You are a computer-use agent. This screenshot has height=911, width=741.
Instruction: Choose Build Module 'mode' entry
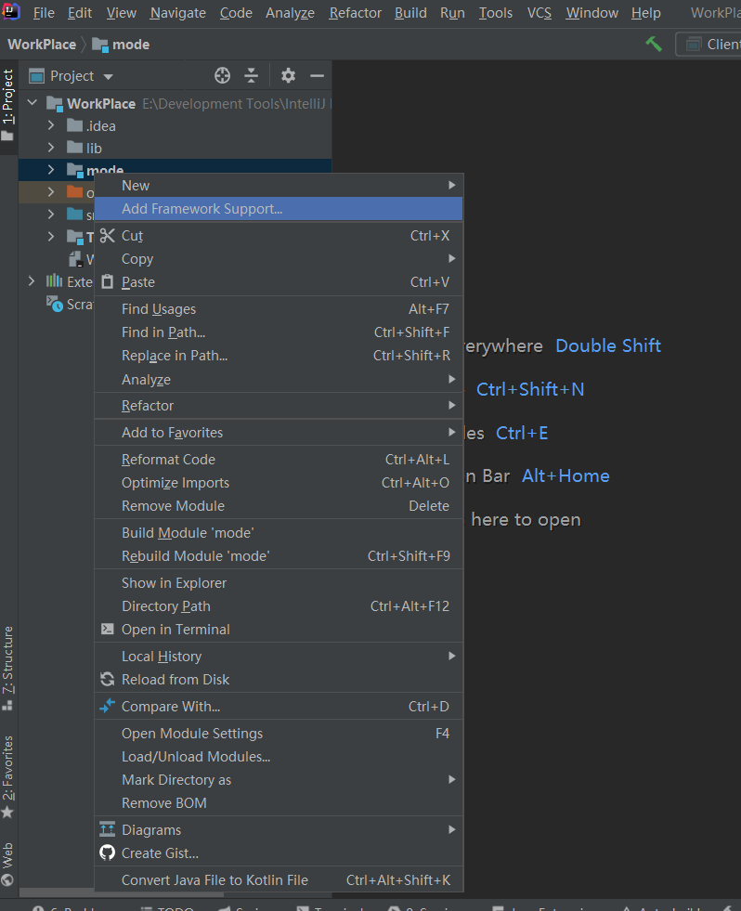click(x=279, y=533)
